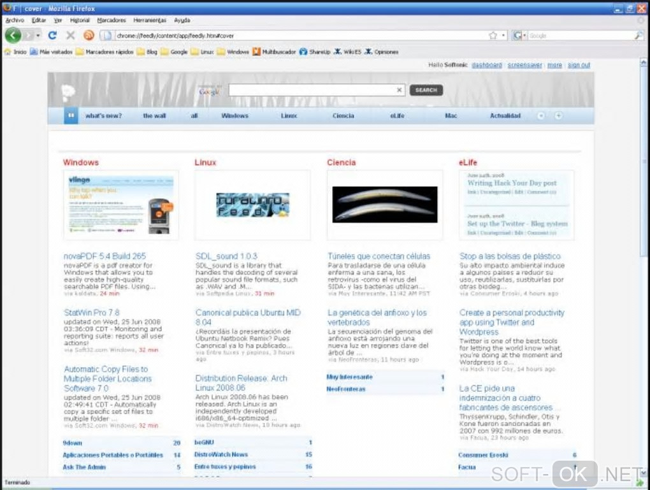Image resolution: width=650 pixels, height=490 pixels.
Task: Open the Historial menu
Action: coord(80,20)
